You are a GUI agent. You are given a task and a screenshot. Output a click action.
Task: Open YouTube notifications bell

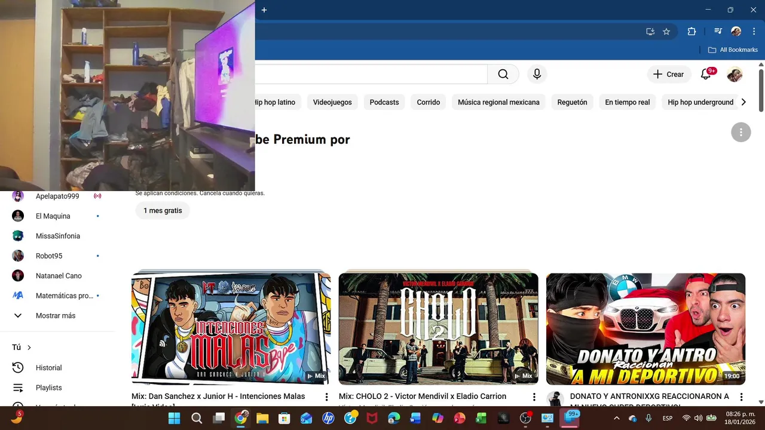click(x=706, y=74)
